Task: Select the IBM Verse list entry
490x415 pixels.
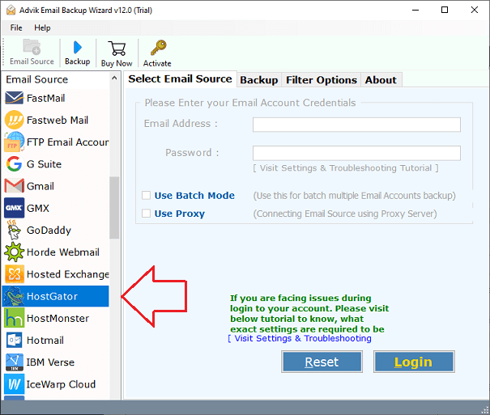Action: (x=56, y=362)
